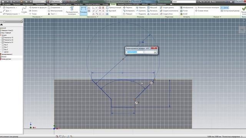Toggle Контрольный размер (Driven Dimension)
The width and height of the screenshot is (246, 138).
[x=230, y=11]
